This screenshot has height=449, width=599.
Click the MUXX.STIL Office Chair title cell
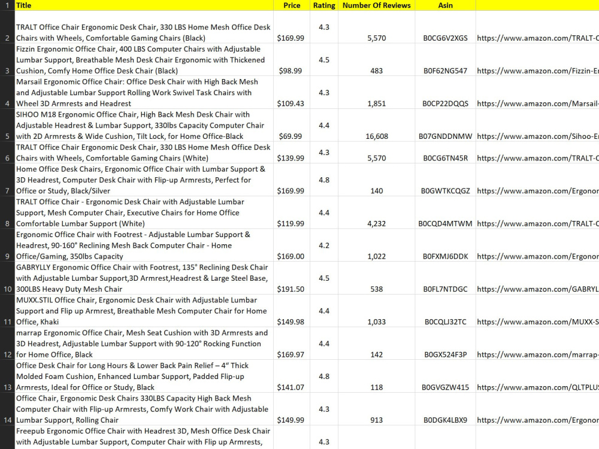tap(144, 311)
